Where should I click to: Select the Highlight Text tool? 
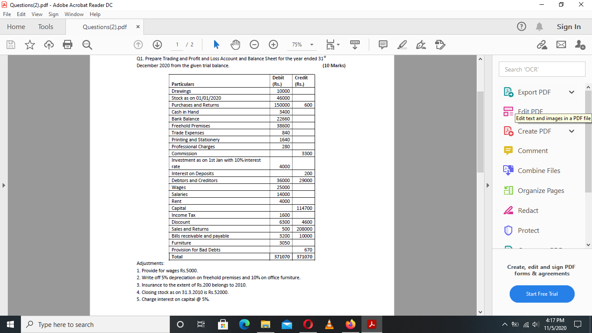tap(402, 45)
